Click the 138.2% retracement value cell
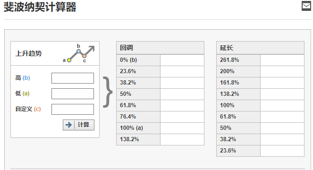 point(182,139)
